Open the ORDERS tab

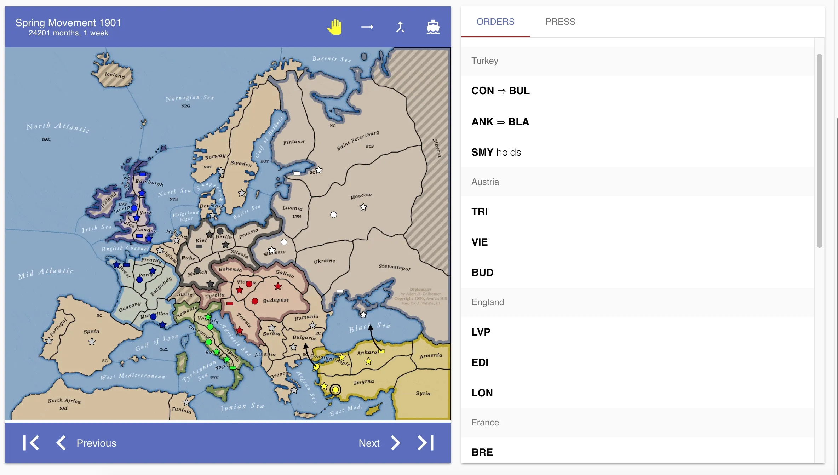click(x=495, y=22)
